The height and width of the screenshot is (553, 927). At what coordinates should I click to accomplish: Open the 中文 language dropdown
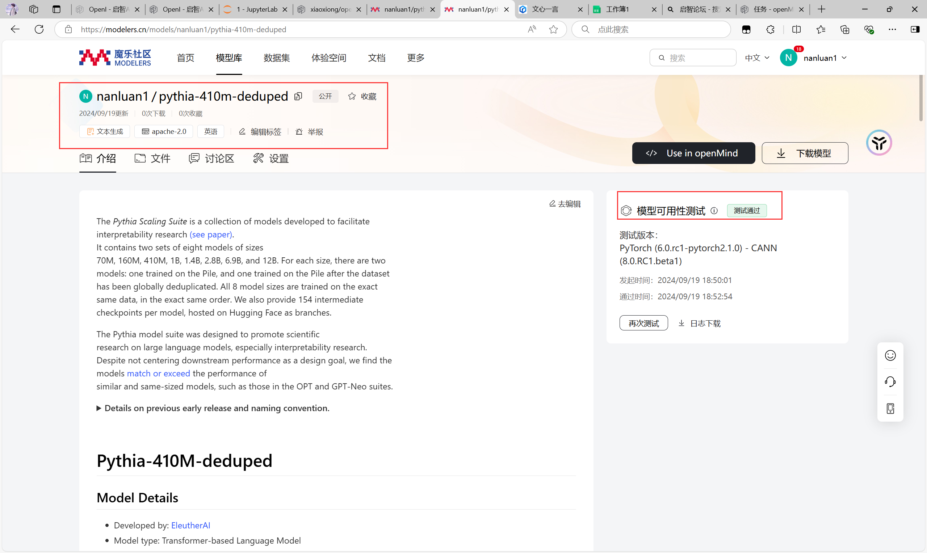[x=757, y=58]
